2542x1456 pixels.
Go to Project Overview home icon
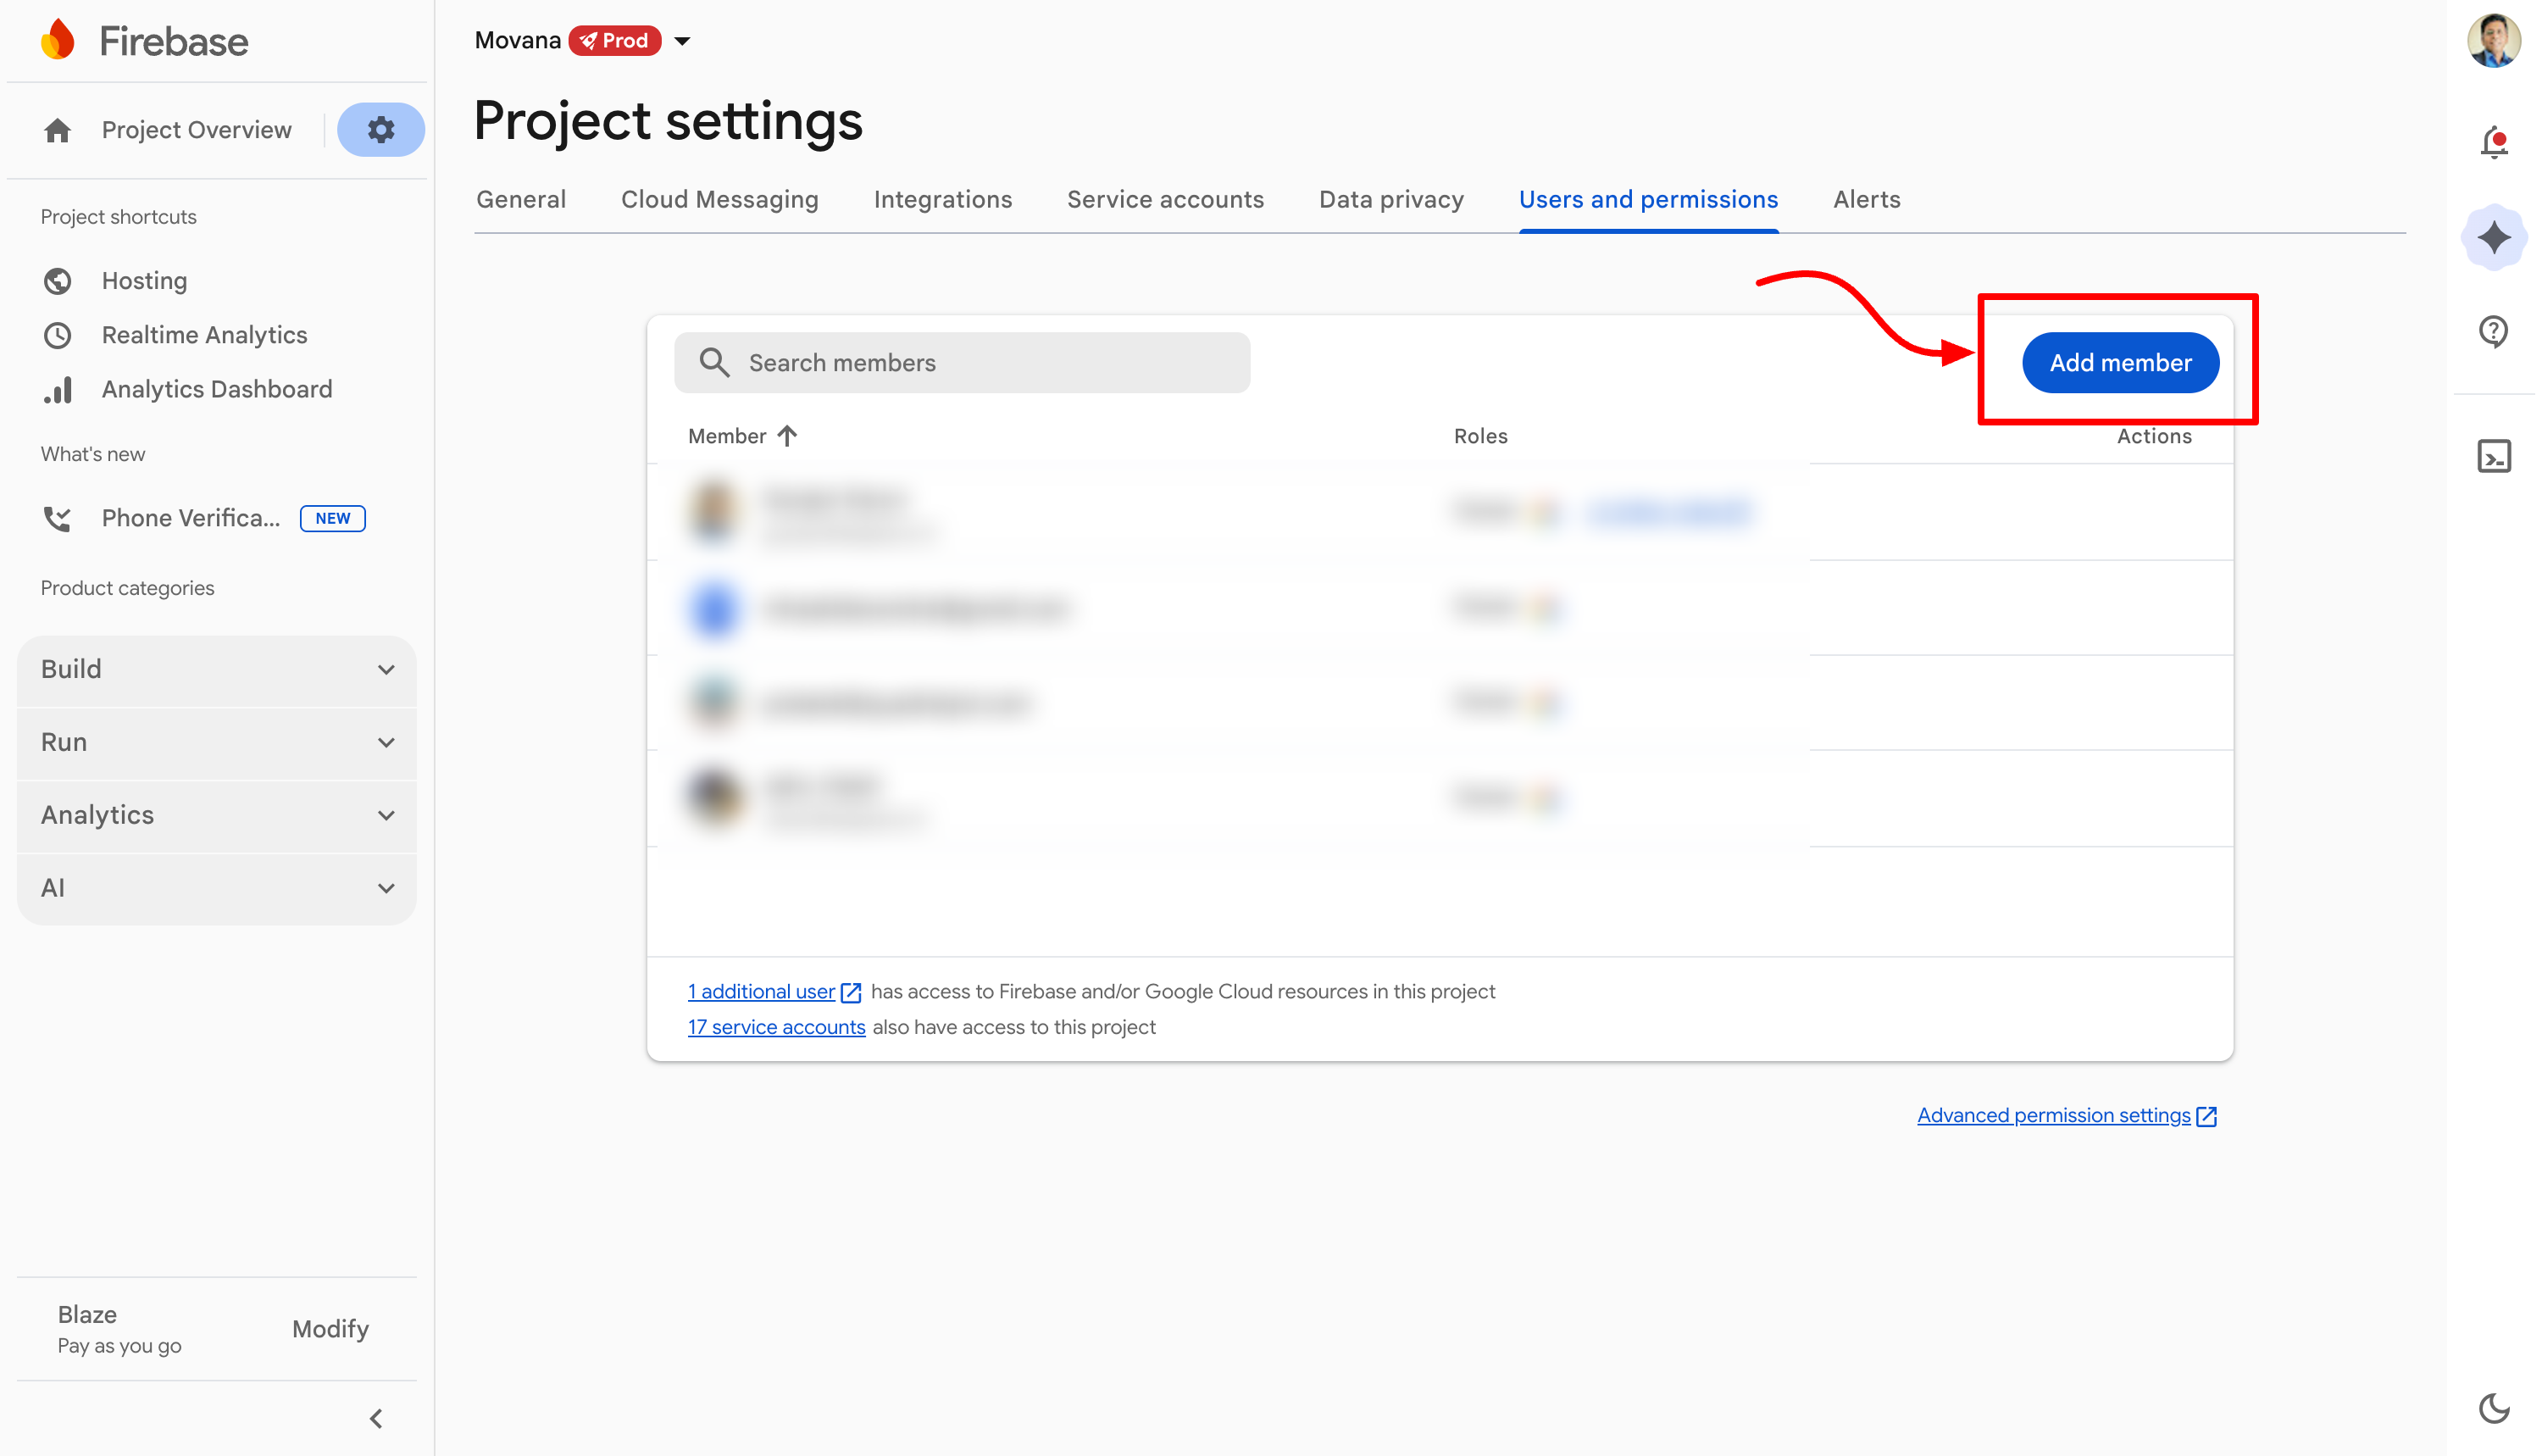pos(58,130)
